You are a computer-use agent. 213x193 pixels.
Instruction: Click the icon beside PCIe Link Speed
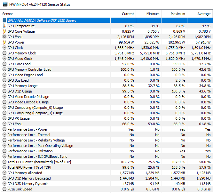[x=4, y=189]
